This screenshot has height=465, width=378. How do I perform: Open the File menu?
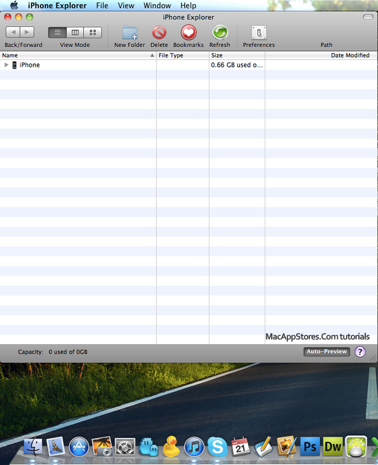click(x=102, y=5)
